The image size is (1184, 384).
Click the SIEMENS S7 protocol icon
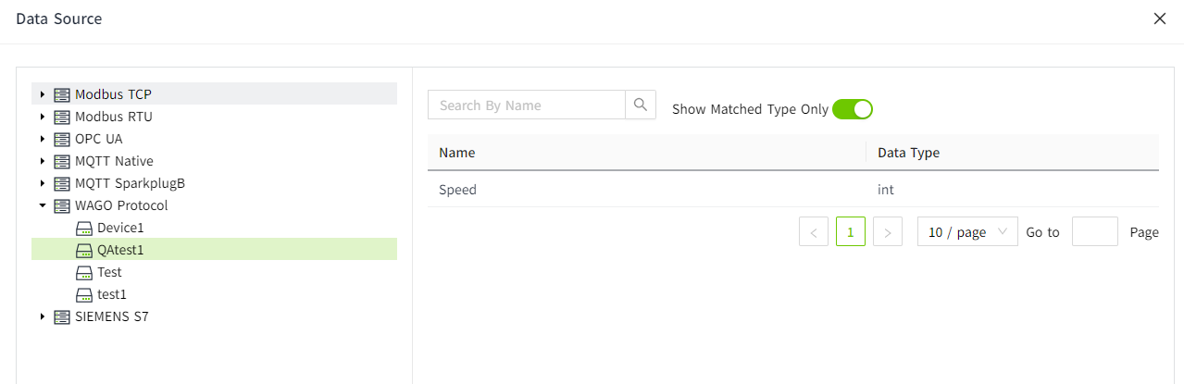[x=62, y=316]
